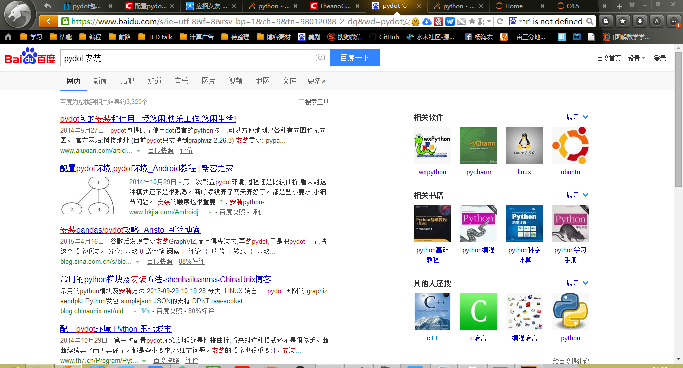Open the 搜索工具 filter options
Screen dimensions: 683x368
coord(314,102)
